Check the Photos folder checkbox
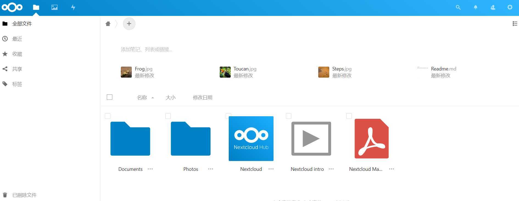The height and width of the screenshot is (201, 519). (x=168, y=116)
